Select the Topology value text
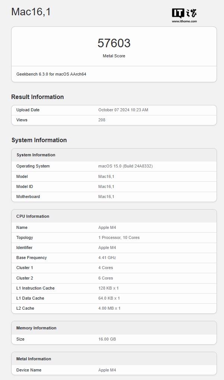The height and width of the screenshot is (380, 224). 119,237
